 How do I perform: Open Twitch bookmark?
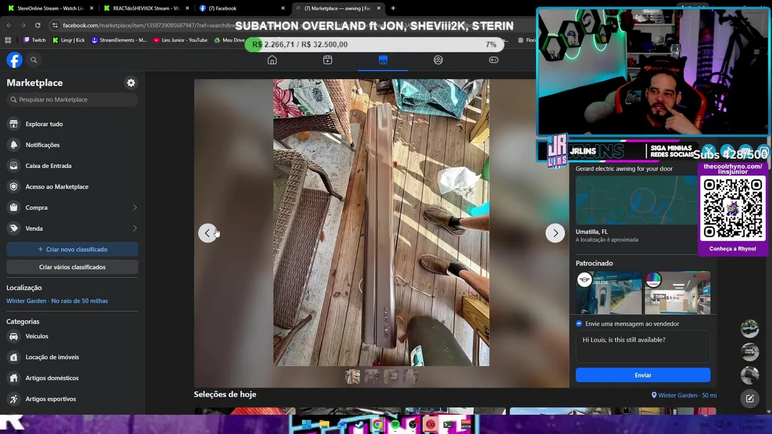click(x=34, y=40)
